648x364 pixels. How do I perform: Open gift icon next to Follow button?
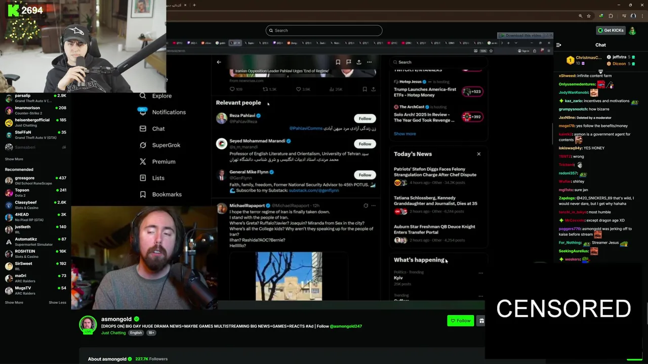tap(481, 321)
